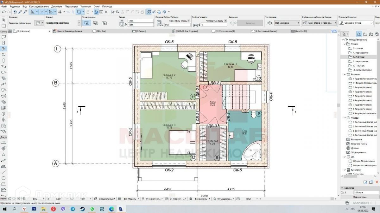The width and height of the screenshot is (380, 213).
Task: Select the Arrow tool in the toolbox
Action: tap(3, 20)
